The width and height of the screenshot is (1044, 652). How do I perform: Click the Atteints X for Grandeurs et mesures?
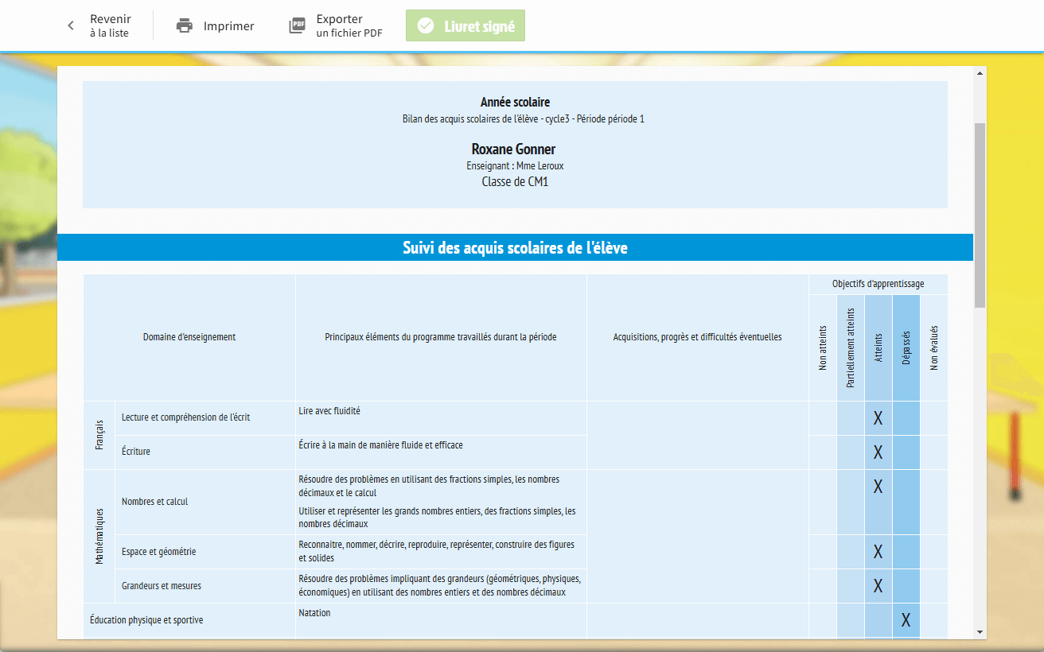tap(878, 586)
